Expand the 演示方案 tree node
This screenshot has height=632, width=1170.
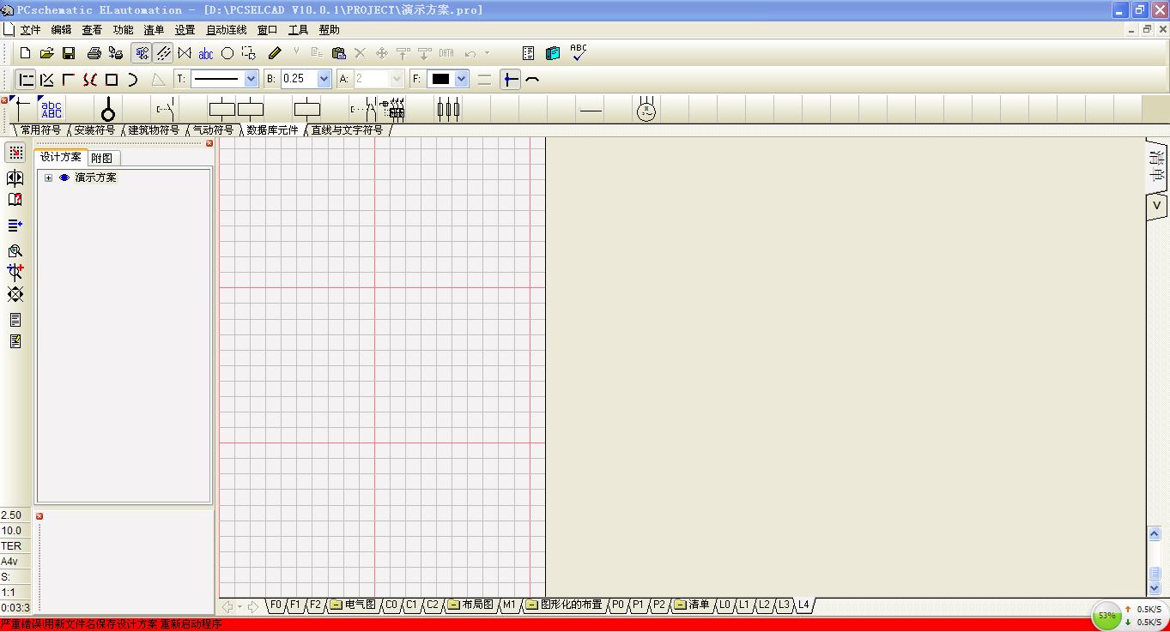click(48, 178)
